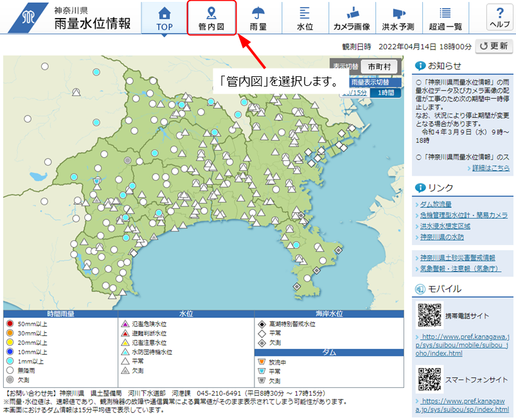Open the 洪水浸水想定区域 link
516x420 pixels.
tap(445, 226)
